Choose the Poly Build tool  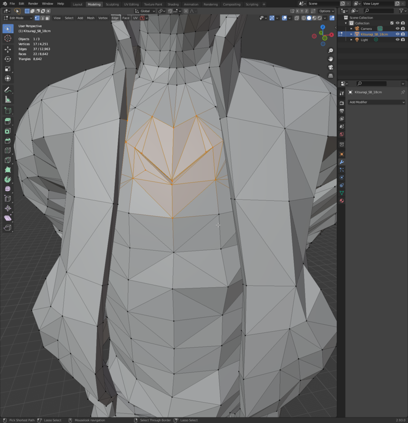(x=8, y=170)
